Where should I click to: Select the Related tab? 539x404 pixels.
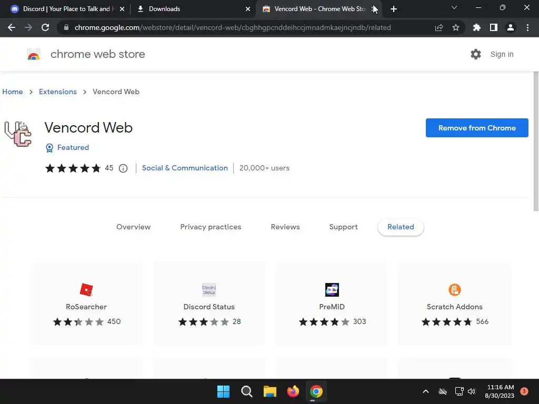pyautogui.click(x=401, y=227)
